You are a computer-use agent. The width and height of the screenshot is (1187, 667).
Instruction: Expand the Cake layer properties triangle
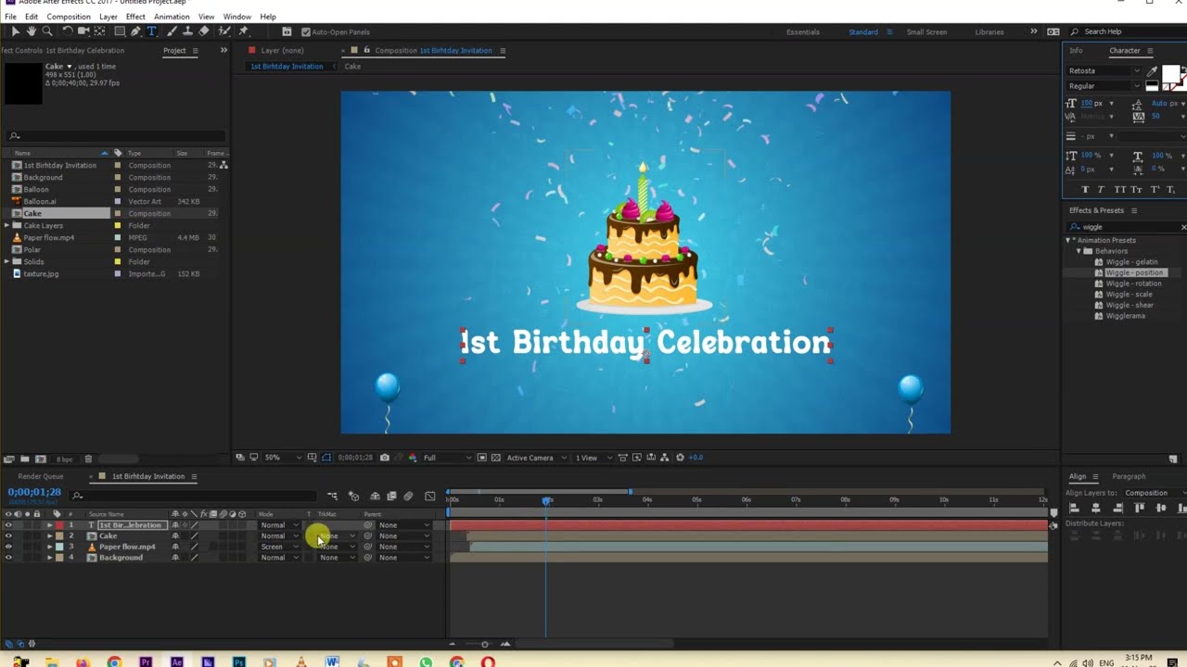tap(50, 536)
